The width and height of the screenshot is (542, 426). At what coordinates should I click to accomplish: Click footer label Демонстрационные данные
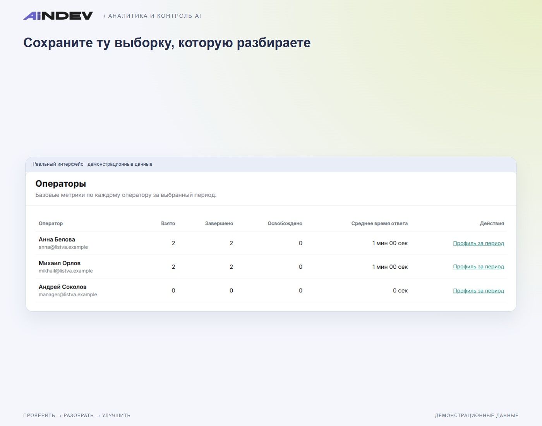pos(477,416)
